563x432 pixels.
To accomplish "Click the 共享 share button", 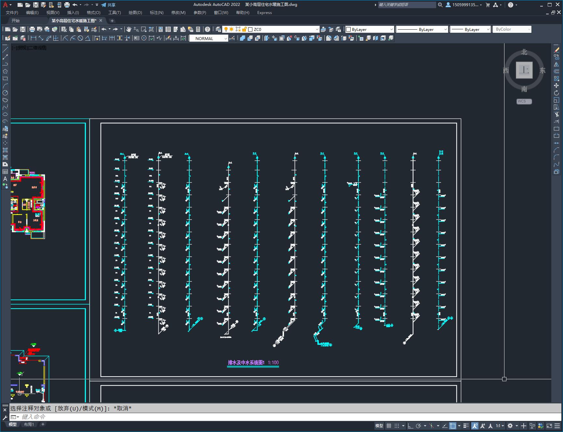I will pyautogui.click(x=108, y=5).
